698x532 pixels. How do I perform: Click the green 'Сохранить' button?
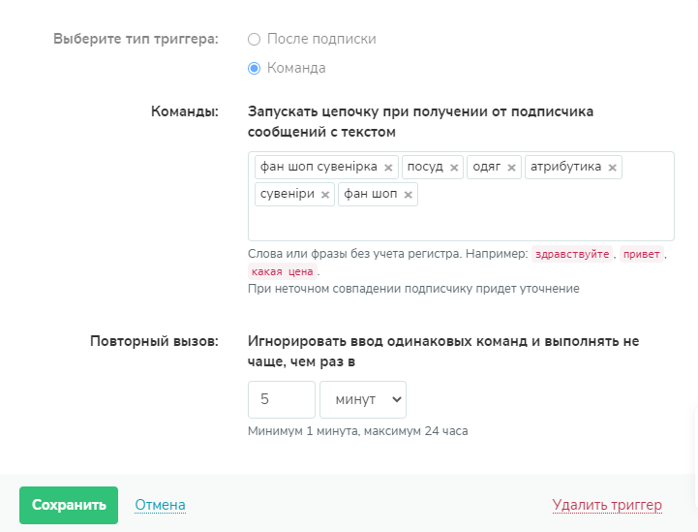point(69,505)
